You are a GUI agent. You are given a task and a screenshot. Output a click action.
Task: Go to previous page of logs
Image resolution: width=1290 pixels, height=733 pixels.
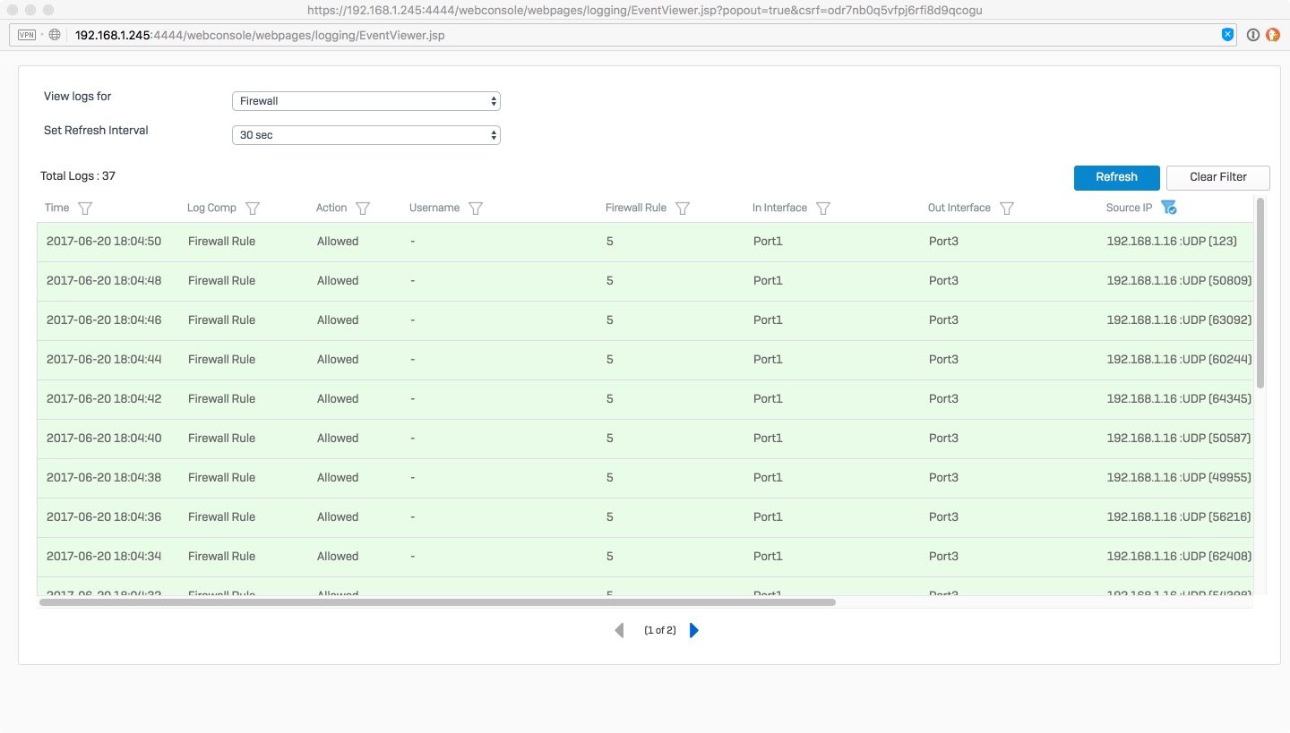(x=619, y=631)
